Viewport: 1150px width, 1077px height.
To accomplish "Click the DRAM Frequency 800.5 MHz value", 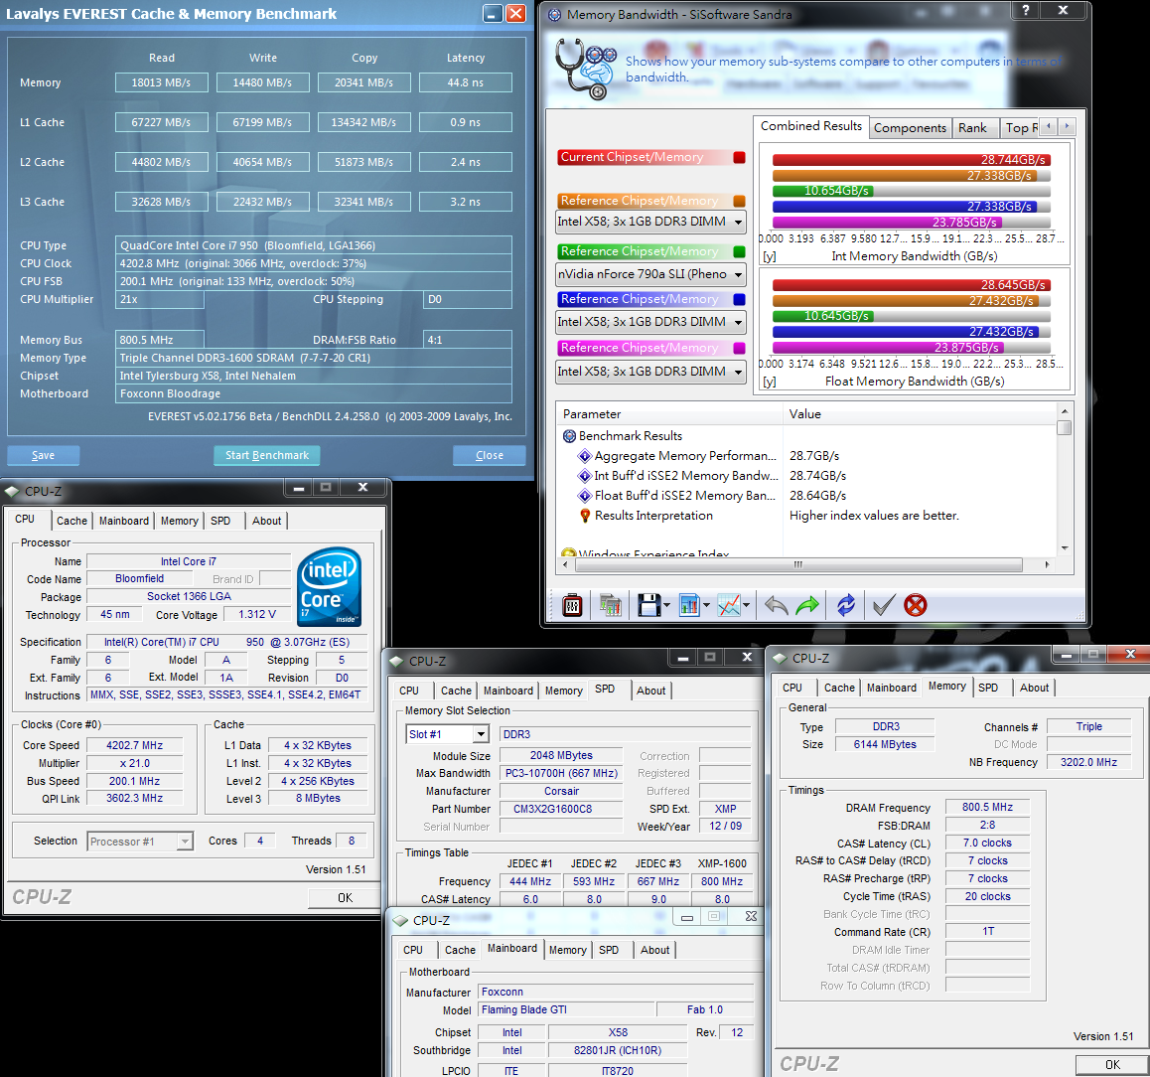I will pos(987,807).
